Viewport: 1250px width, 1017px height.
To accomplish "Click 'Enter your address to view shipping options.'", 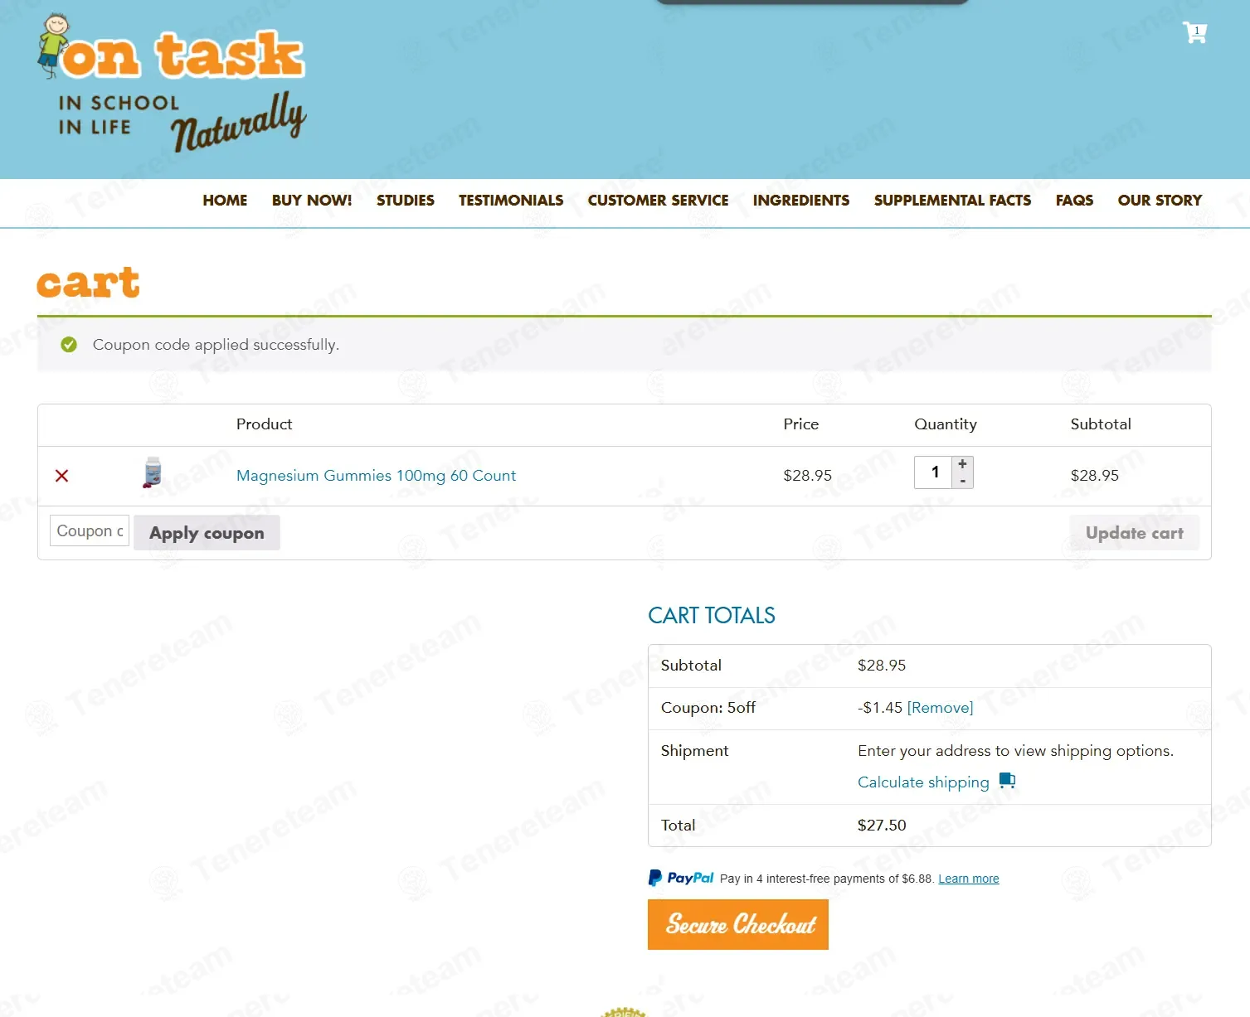I will (1015, 751).
